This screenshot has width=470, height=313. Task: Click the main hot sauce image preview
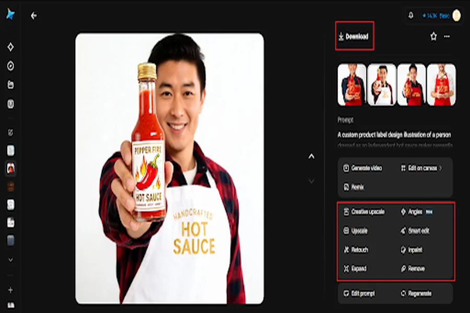tap(170, 168)
